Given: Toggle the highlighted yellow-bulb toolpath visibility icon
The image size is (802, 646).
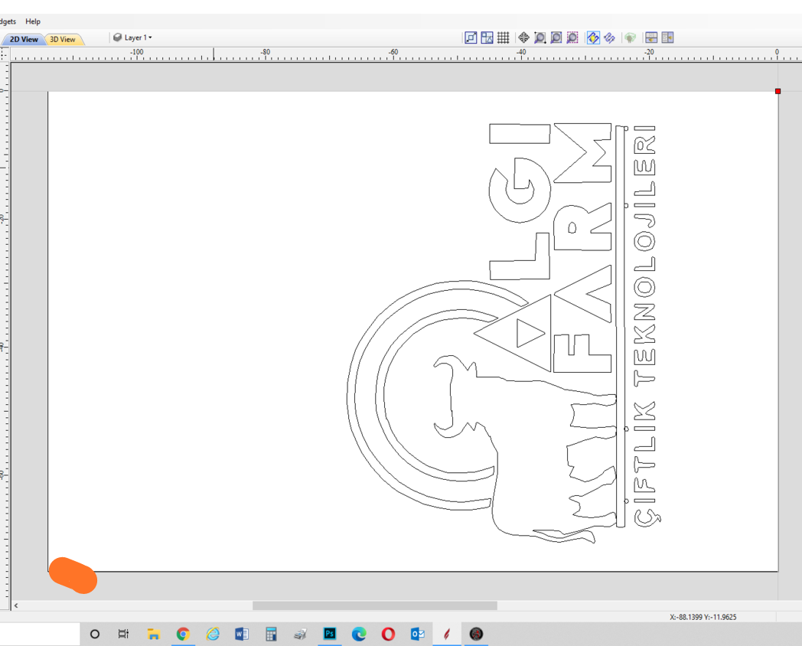Looking at the screenshot, I should (x=593, y=38).
